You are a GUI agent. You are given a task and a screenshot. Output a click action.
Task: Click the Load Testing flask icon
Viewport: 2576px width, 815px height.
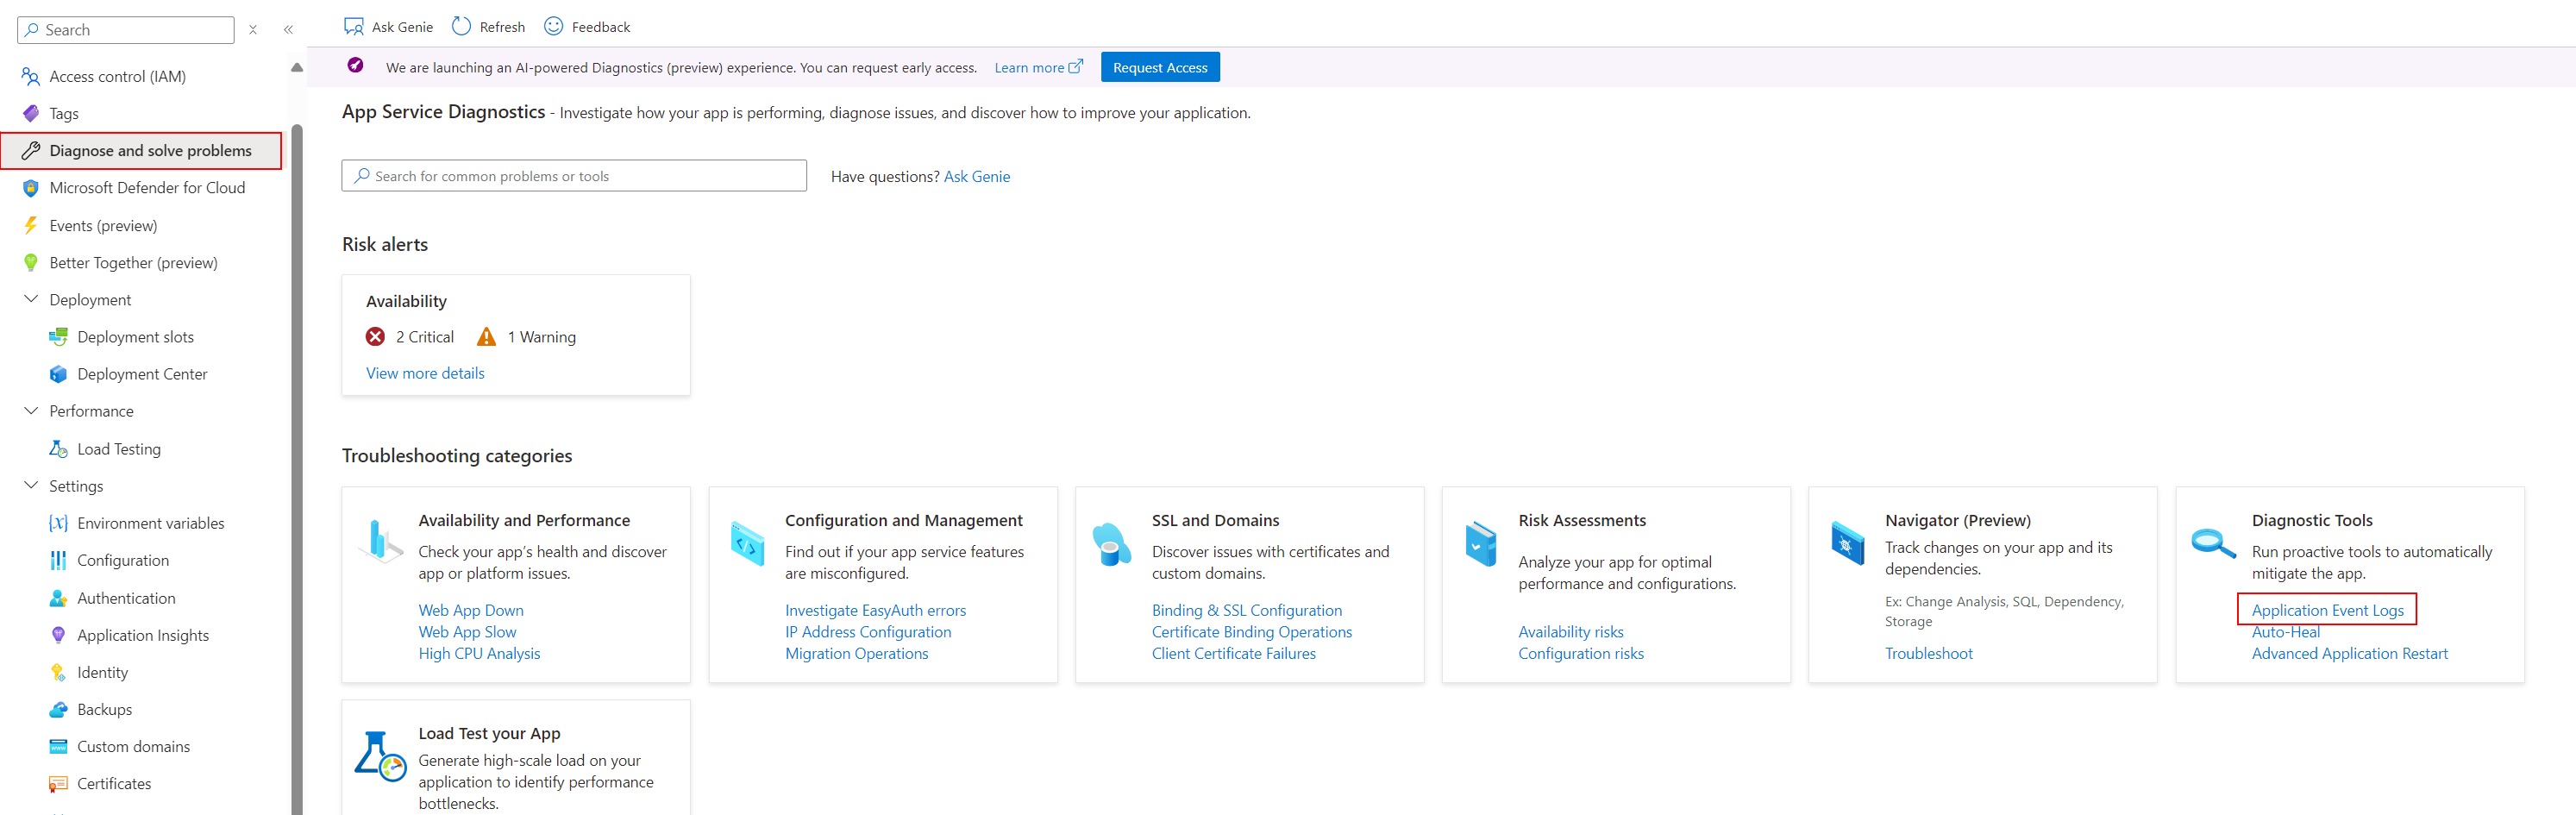[59, 449]
